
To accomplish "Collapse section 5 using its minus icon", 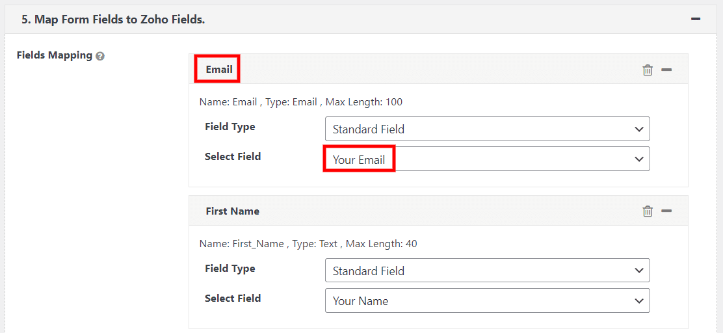I will [x=695, y=20].
